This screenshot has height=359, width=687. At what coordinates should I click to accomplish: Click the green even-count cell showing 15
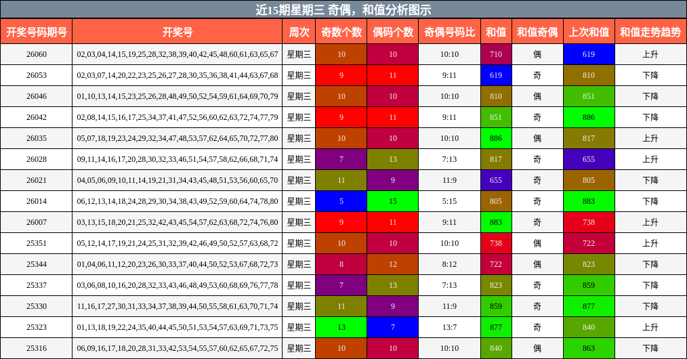coord(393,201)
